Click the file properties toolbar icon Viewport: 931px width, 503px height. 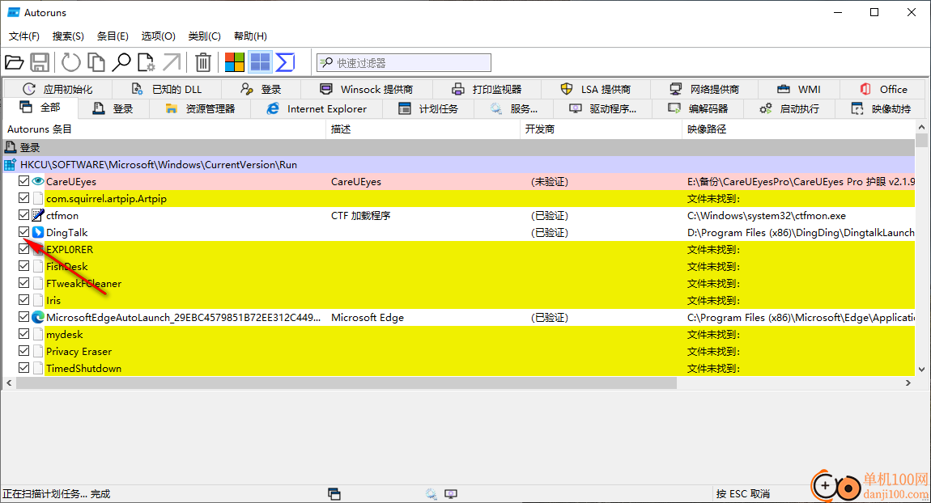(x=146, y=62)
